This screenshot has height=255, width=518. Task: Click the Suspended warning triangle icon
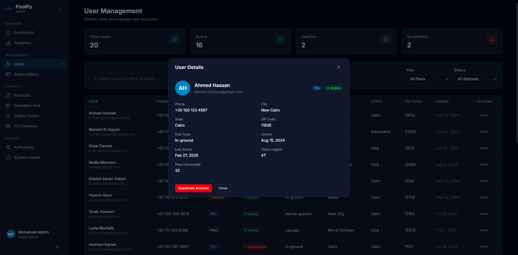(x=492, y=39)
